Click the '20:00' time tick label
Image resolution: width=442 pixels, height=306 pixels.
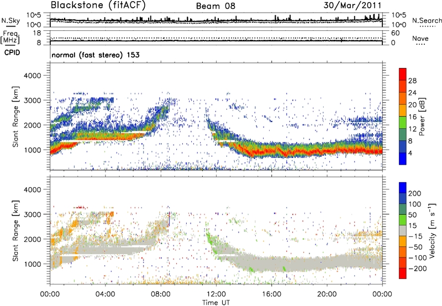327,294
